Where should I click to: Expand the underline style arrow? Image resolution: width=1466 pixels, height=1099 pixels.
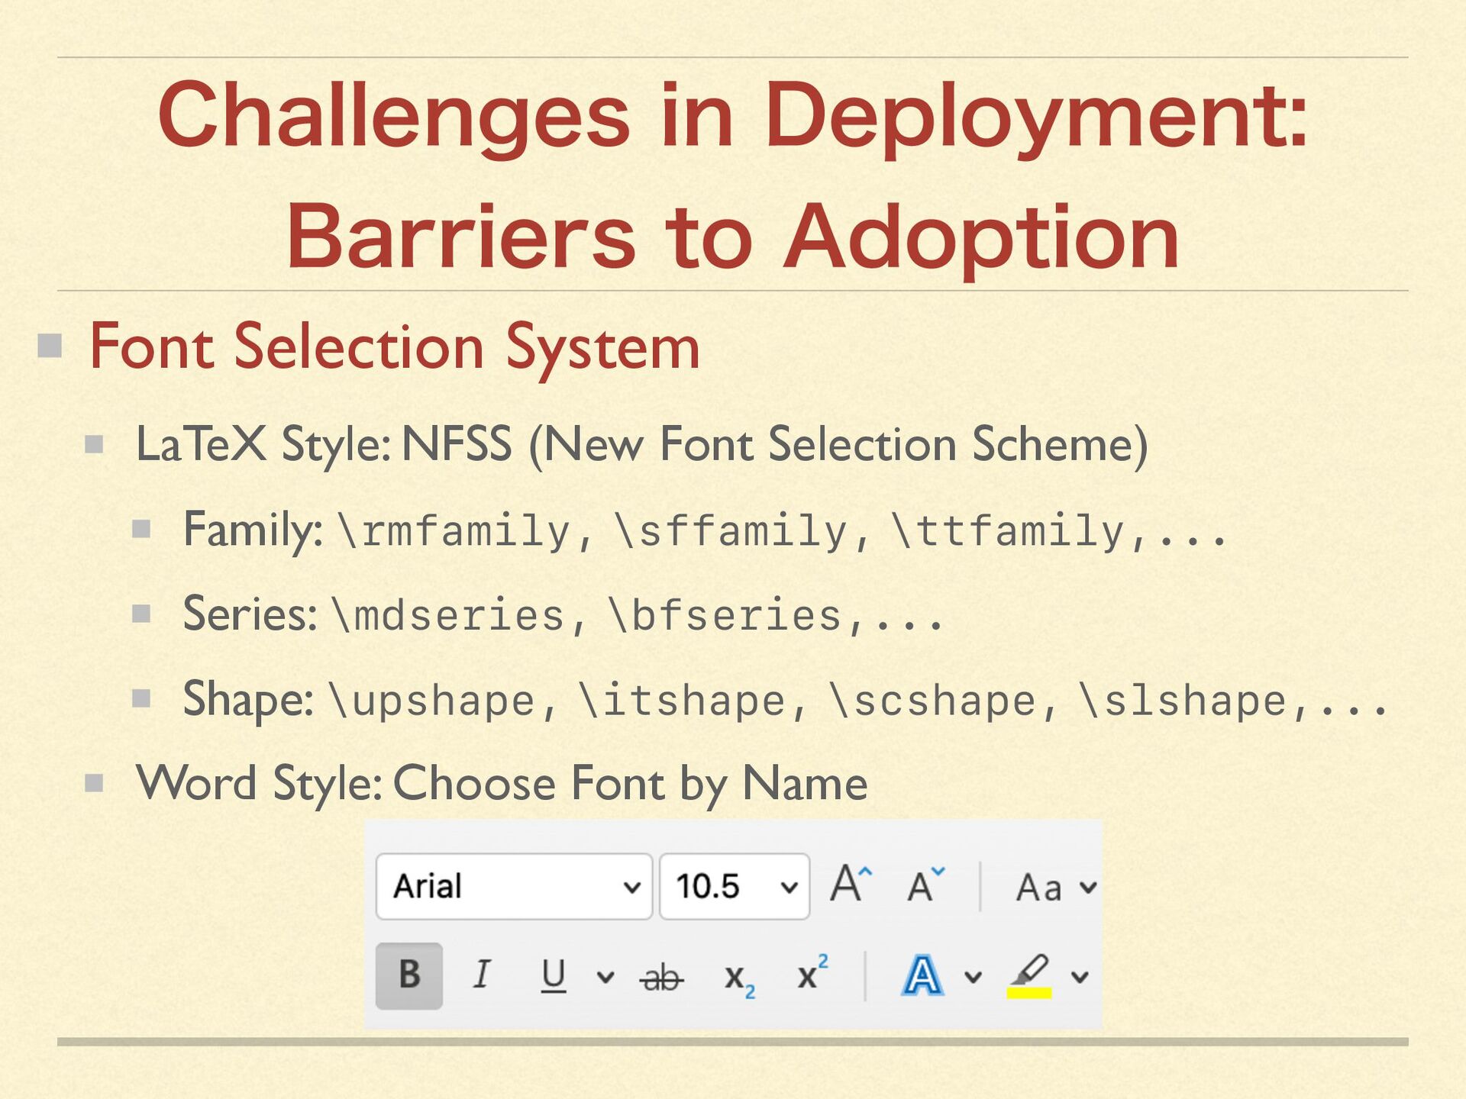605,977
